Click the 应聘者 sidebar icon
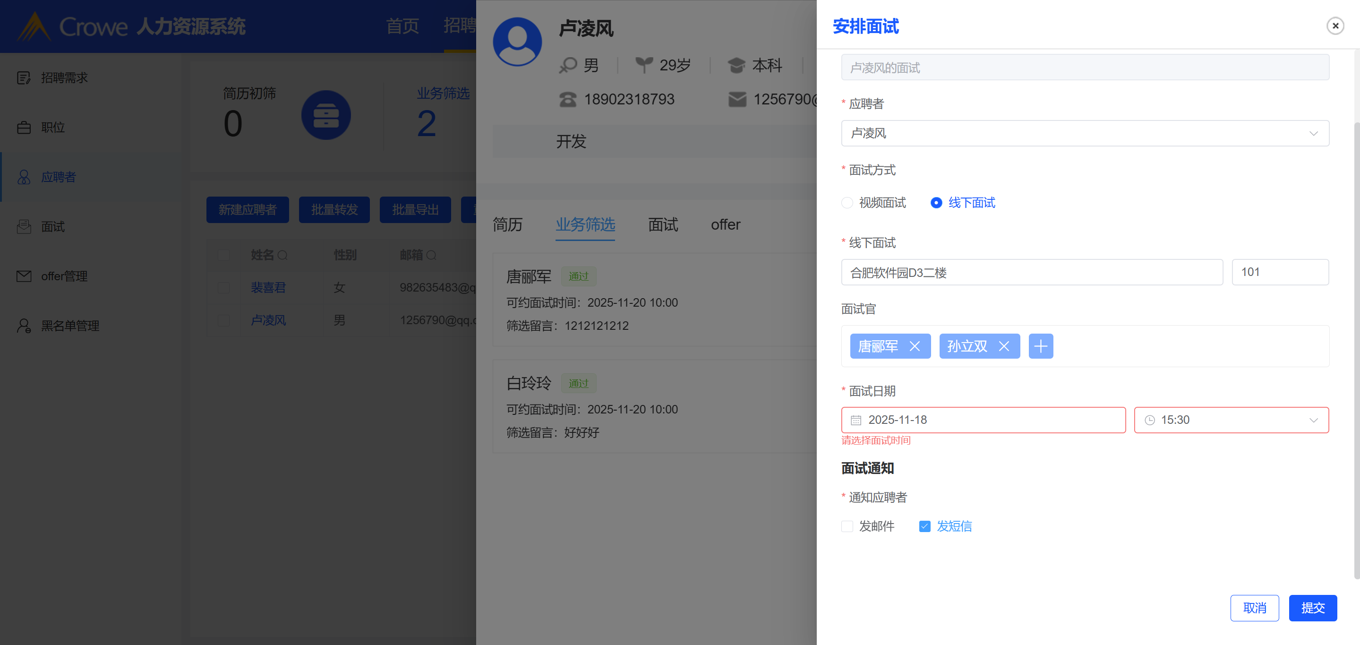1360x645 pixels. click(24, 177)
